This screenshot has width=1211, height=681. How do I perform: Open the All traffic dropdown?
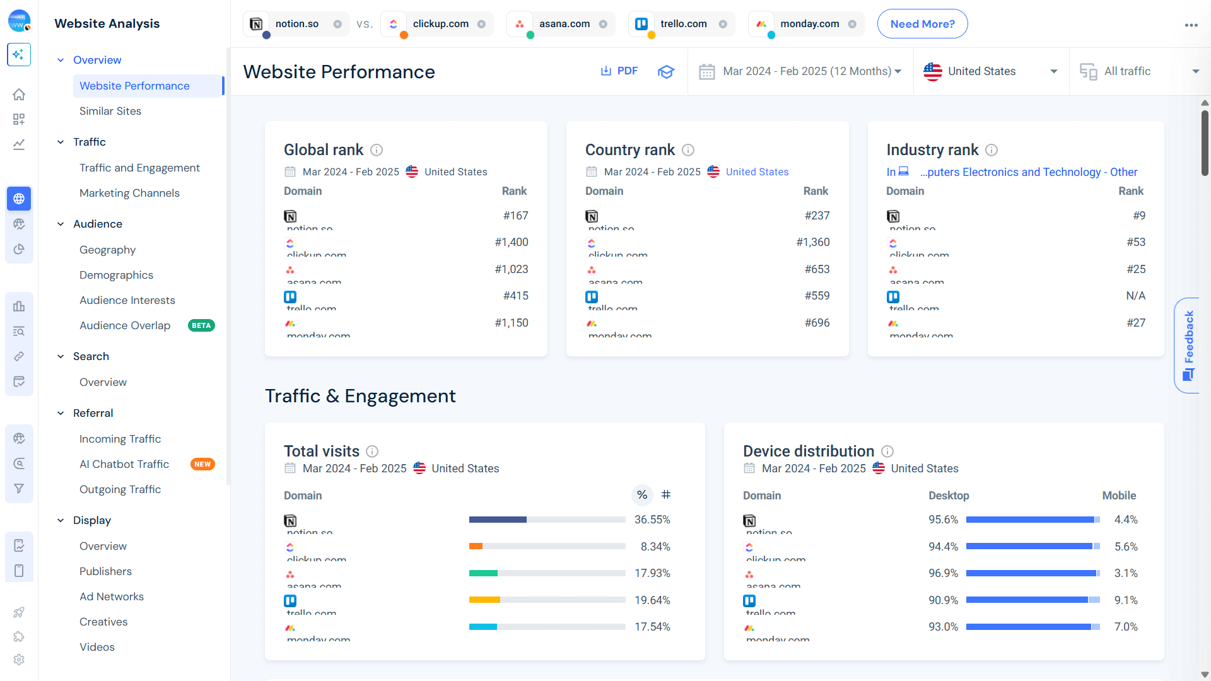pyautogui.click(x=1129, y=71)
